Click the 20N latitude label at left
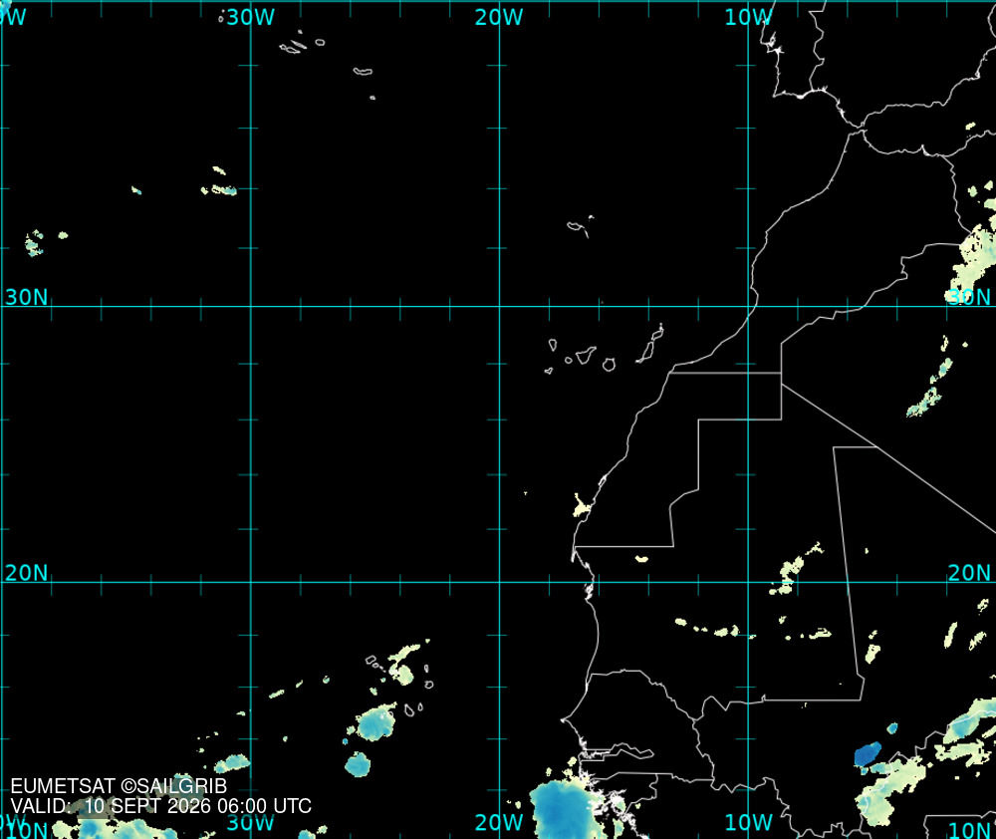Image resolution: width=996 pixels, height=839 pixels. click(26, 573)
